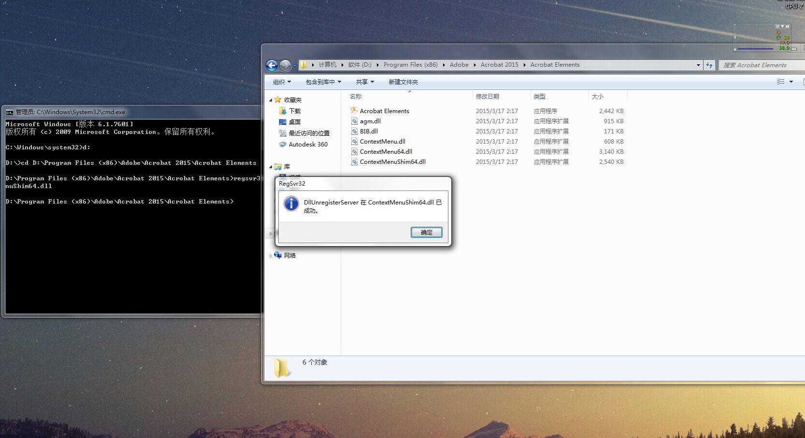Collapse the 收藏夹 favorites tree

[x=271, y=100]
